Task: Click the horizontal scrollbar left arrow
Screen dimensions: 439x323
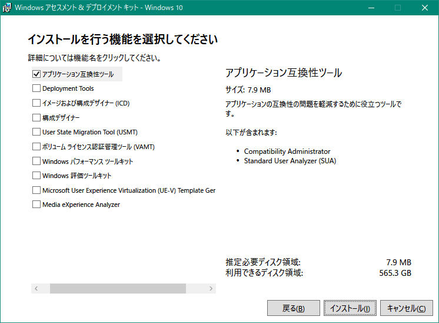Action: point(36,288)
